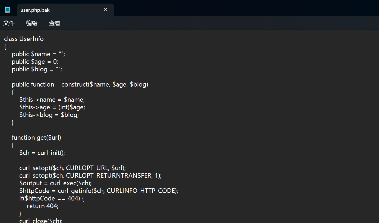Click the CURLINFO HTTP CODE line
This screenshot has width=379, height=223.
coord(99,191)
